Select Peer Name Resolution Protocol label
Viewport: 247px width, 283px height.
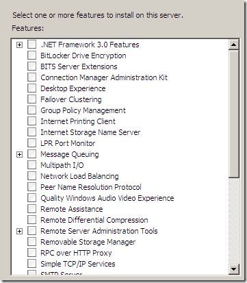91,187
